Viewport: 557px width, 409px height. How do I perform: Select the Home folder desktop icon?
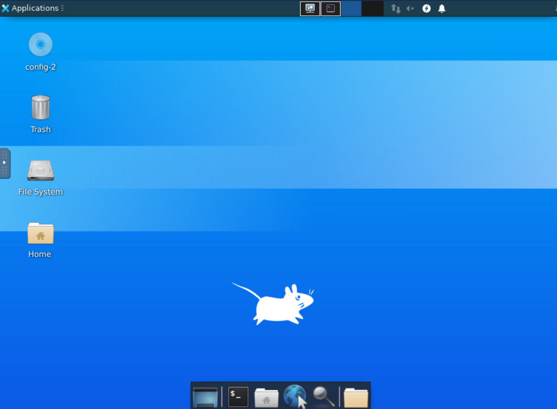40,233
